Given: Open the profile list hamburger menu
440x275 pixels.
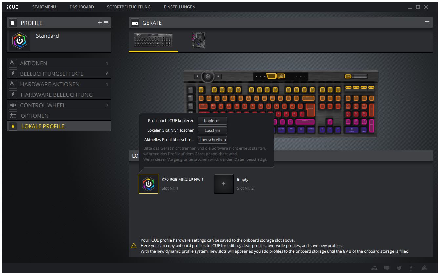Looking at the screenshot, I should 106,23.
